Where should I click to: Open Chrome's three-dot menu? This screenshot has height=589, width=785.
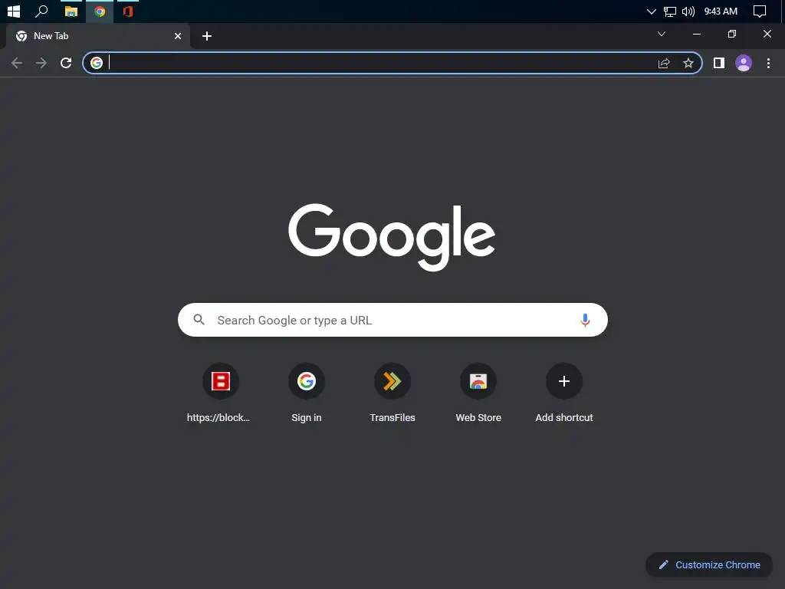click(x=768, y=63)
